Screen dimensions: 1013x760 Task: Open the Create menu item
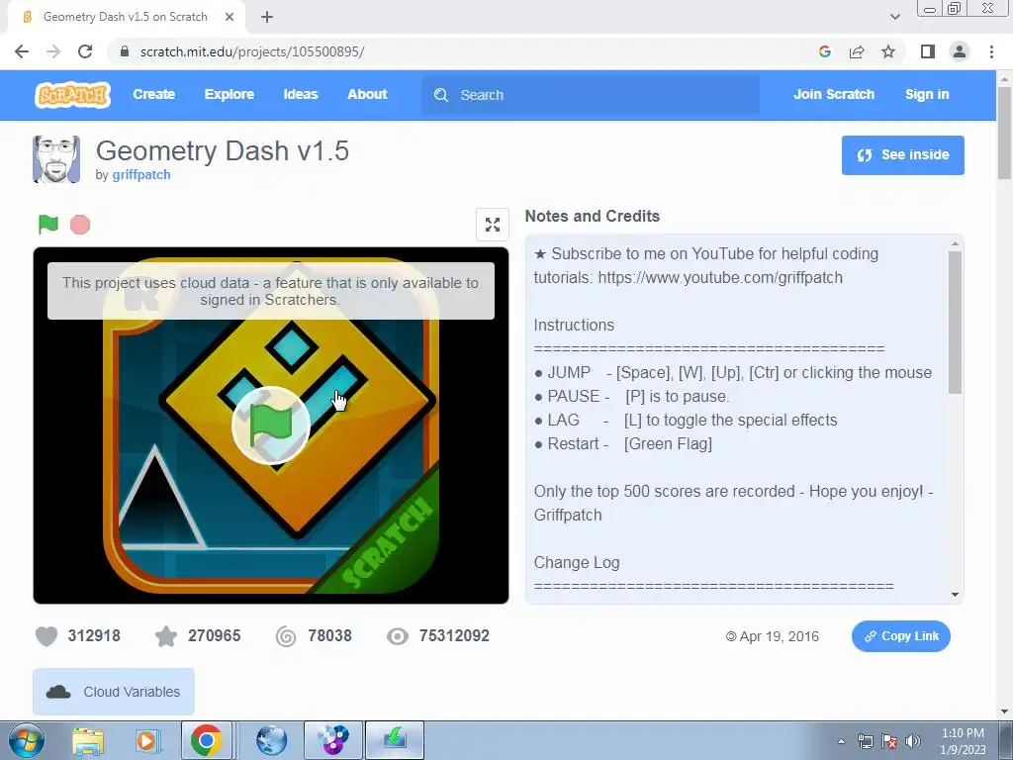coord(153,94)
